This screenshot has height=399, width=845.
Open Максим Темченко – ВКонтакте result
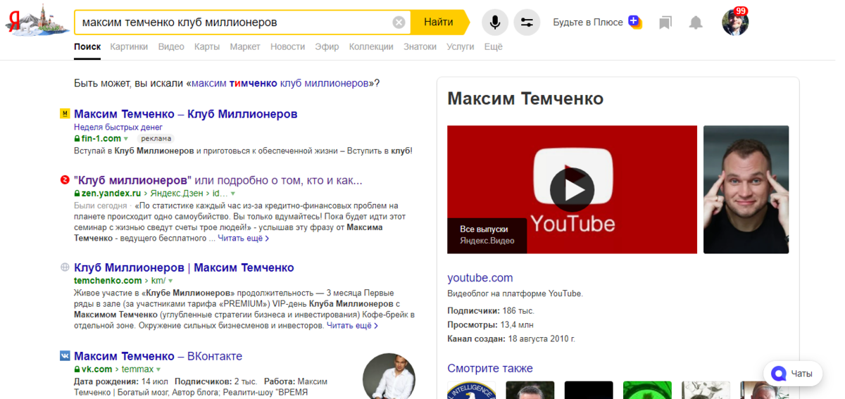click(158, 356)
